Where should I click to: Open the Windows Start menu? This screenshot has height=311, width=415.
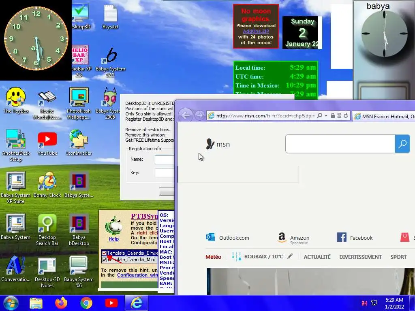pos(11,303)
